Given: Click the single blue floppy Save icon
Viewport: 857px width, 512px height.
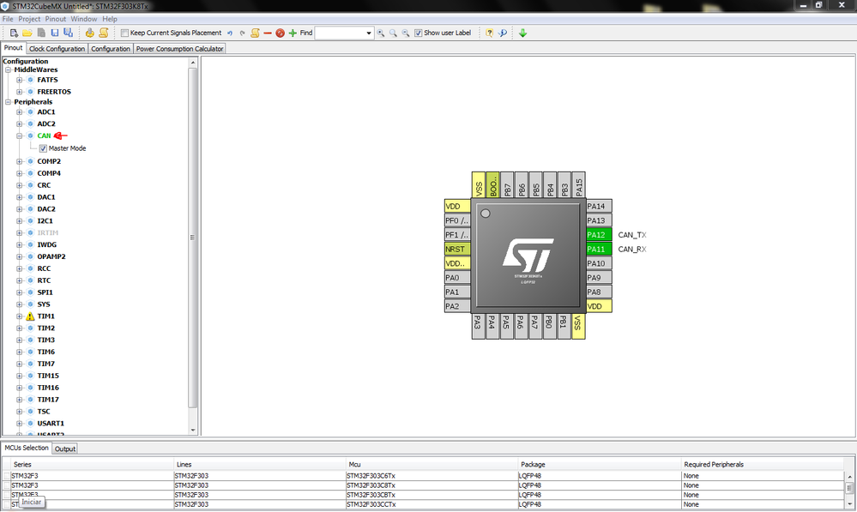Looking at the screenshot, I should 55,33.
